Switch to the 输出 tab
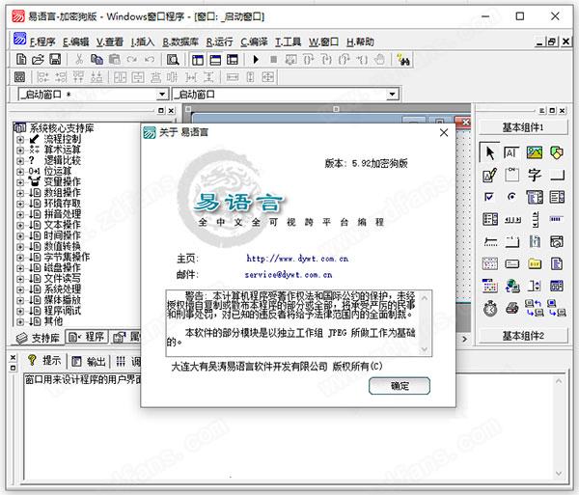Screen dimensions: 579x495 pos(90,362)
